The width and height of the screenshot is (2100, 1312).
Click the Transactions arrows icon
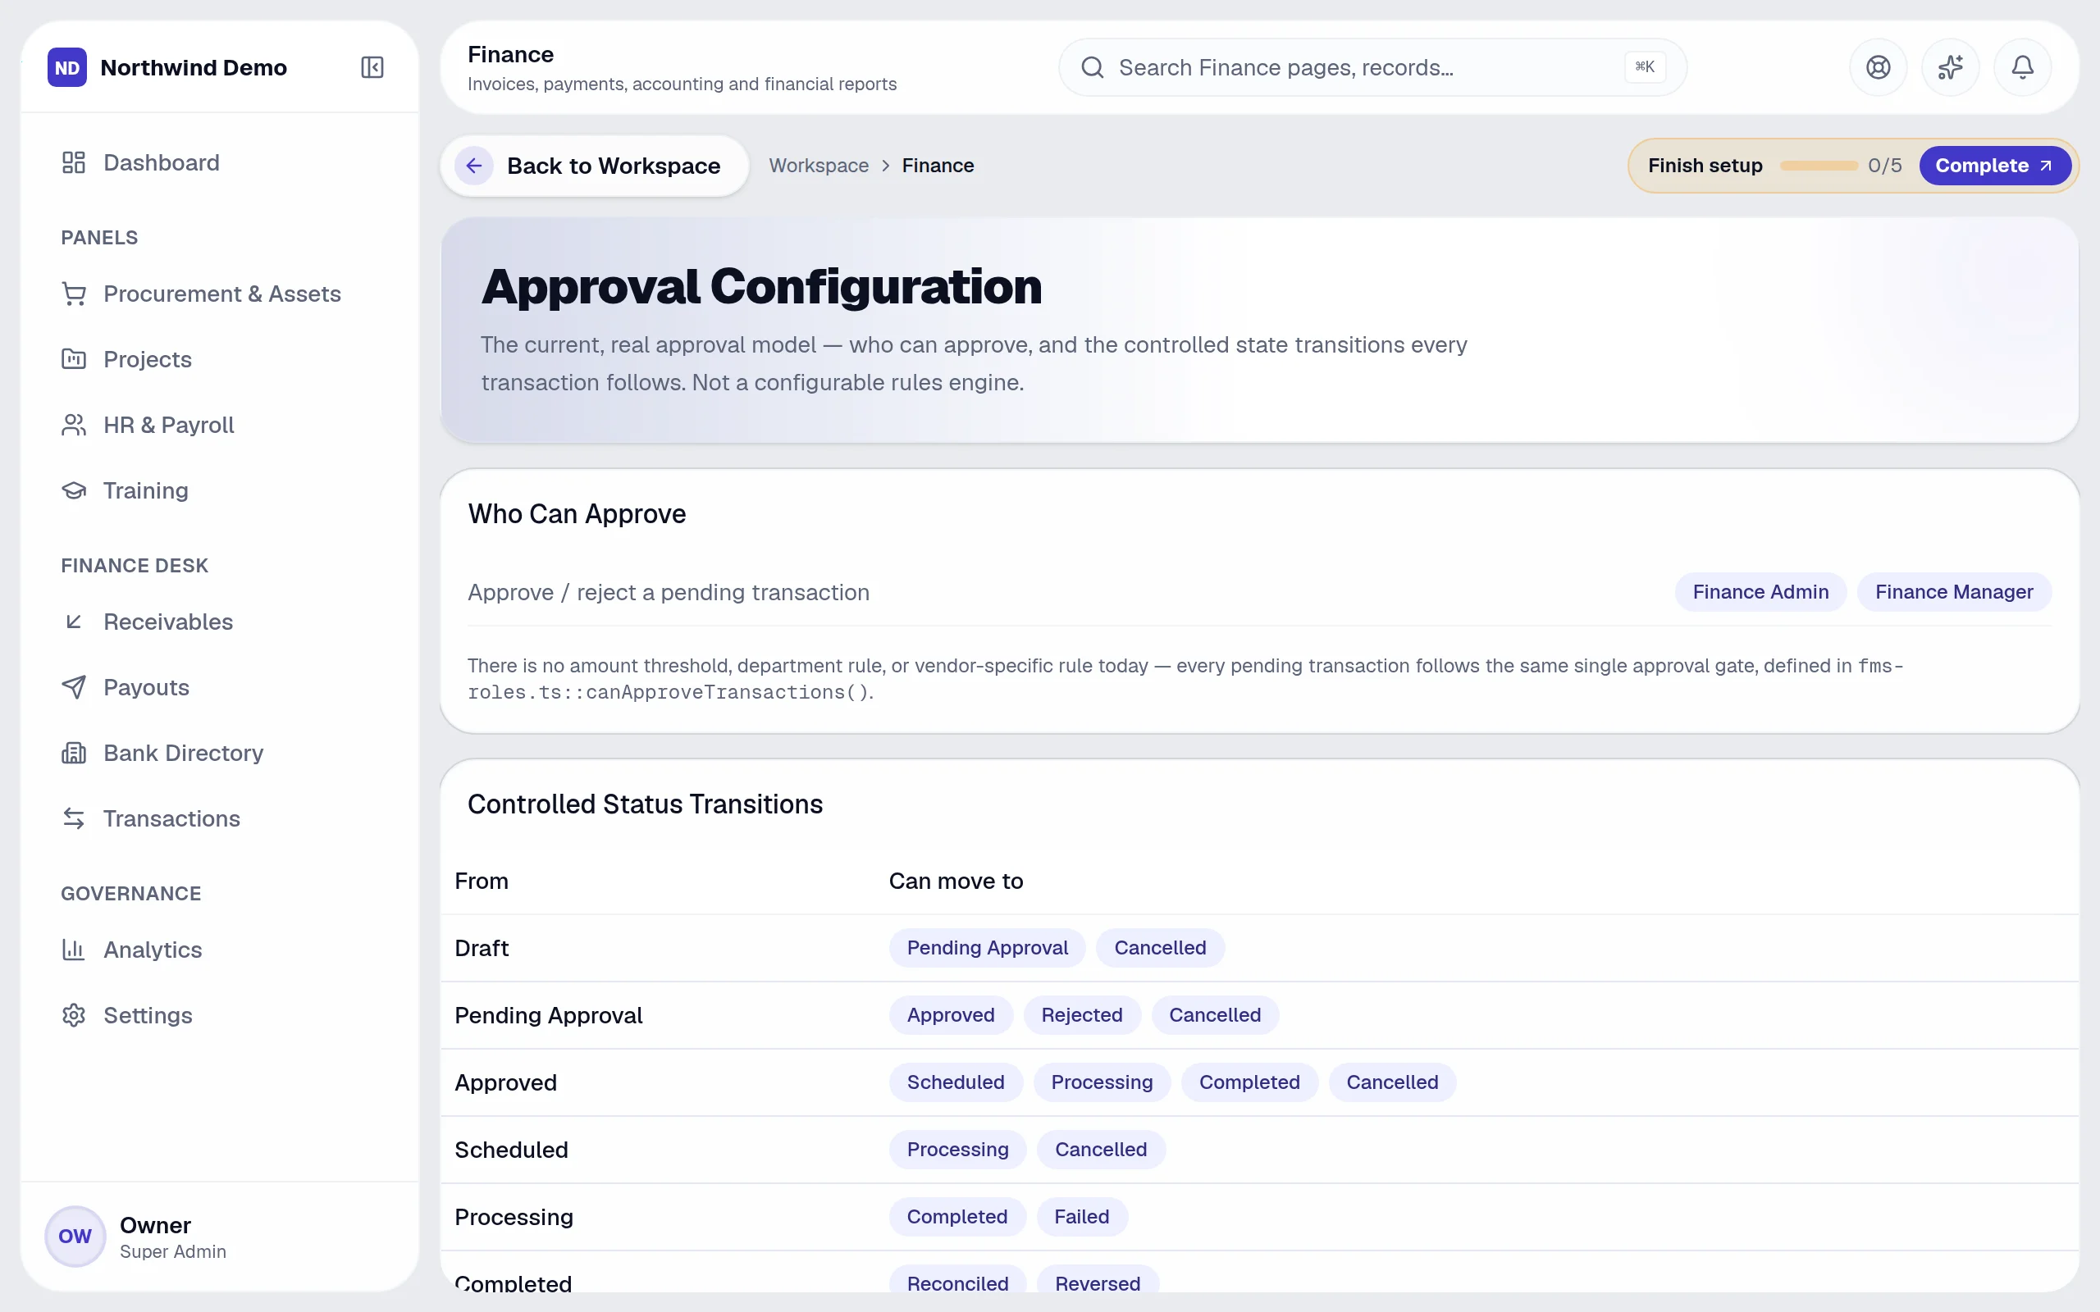pyautogui.click(x=74, y=818)
